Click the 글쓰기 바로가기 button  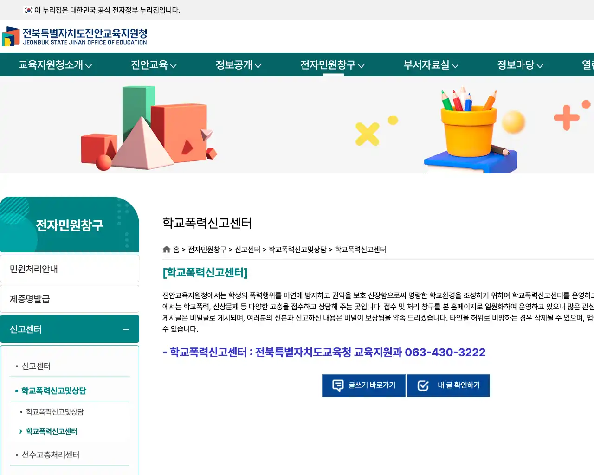(364, 385)
